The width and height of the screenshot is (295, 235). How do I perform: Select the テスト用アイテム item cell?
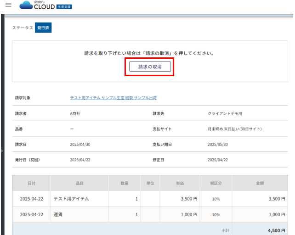click(71, 199)
